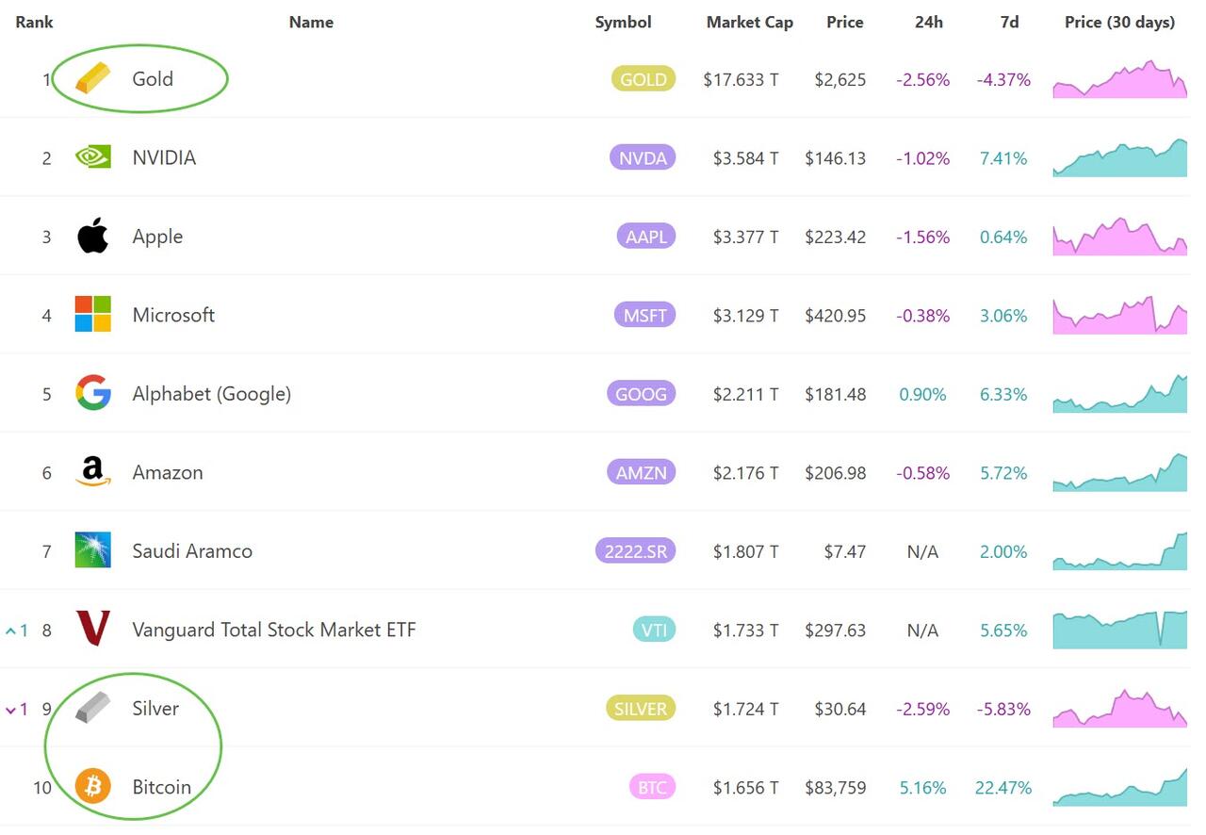Viewport: 1206px width, 835px height.
Task: Click the Microsoft four-square logo
Action: click(x=92, y=315)
